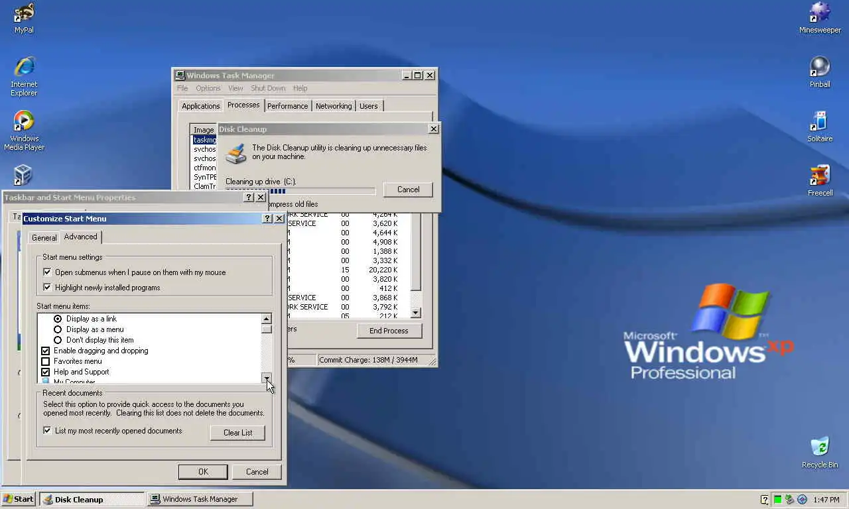Click the Start button
The width and height of the screenshot is (849, 509).
(19, 499)
